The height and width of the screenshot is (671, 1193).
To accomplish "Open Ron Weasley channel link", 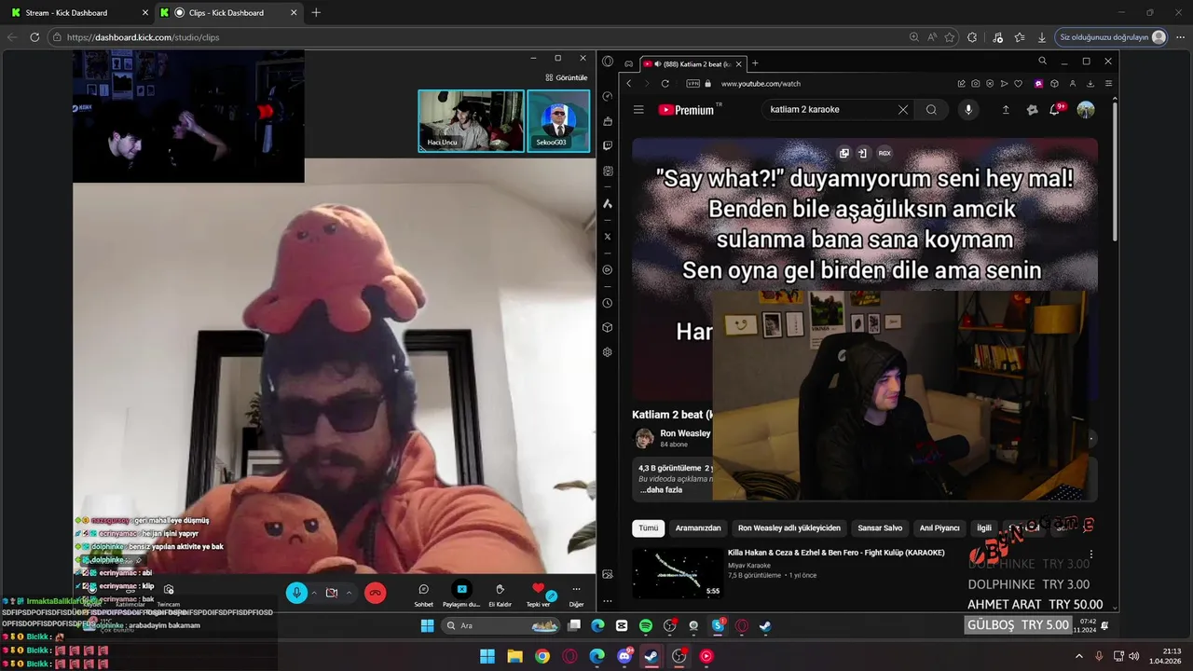I will tap(685, 433).
